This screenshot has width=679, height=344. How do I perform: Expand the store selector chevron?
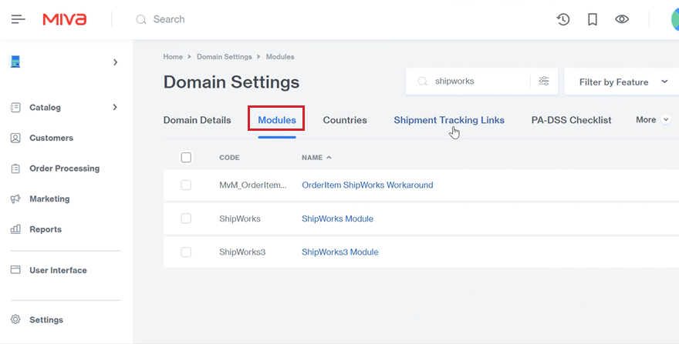[115, 62]
